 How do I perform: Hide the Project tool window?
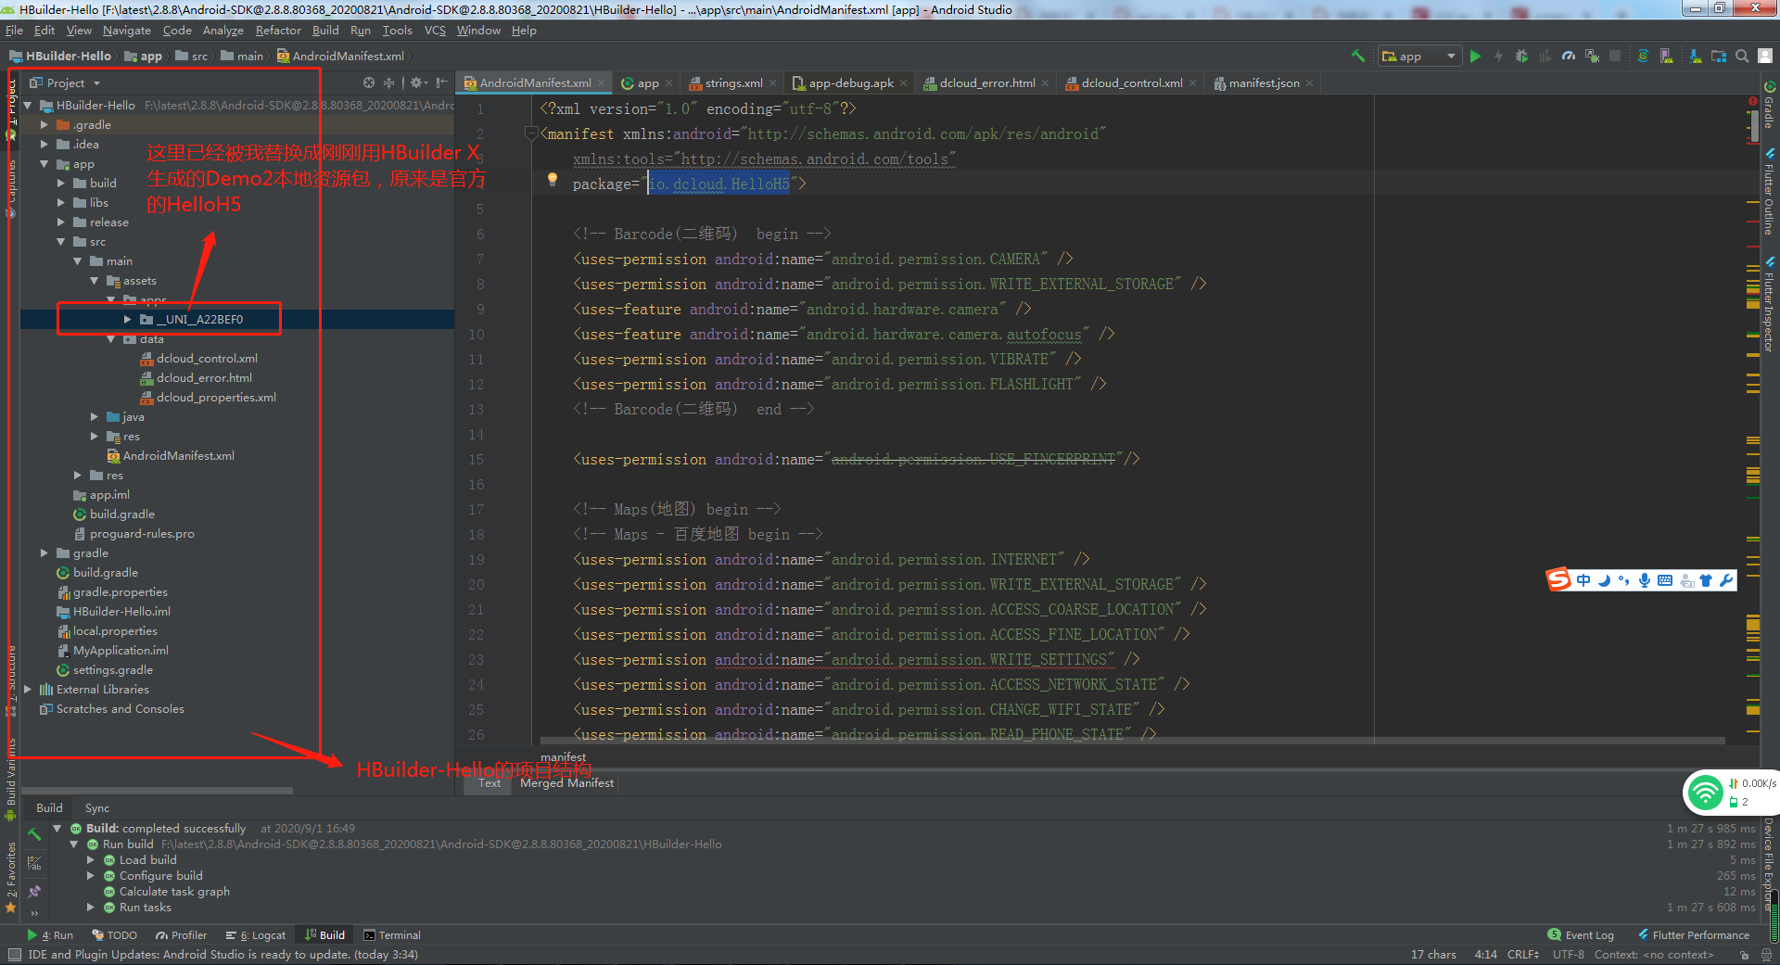tap(442, 83)
